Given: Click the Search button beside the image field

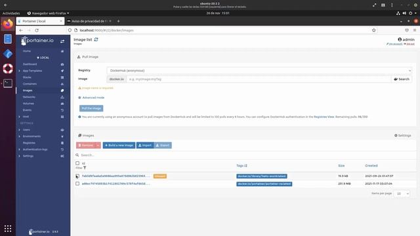Looking at the screenshot, I should coord(401,79).
